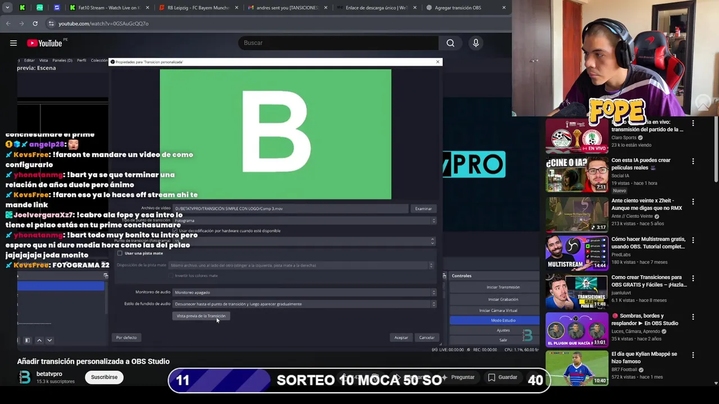719x404 pixels.
Task: Open options for Kylian Mbappé video
Action: click(693, 356)
